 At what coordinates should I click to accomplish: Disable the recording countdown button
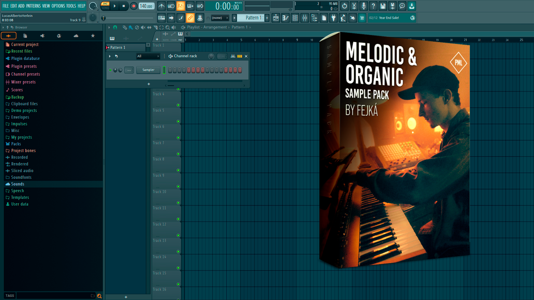click(x=181, y=6)
